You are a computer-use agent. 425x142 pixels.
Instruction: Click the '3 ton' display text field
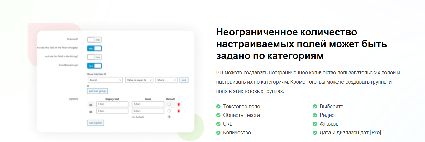pos(112,104)
